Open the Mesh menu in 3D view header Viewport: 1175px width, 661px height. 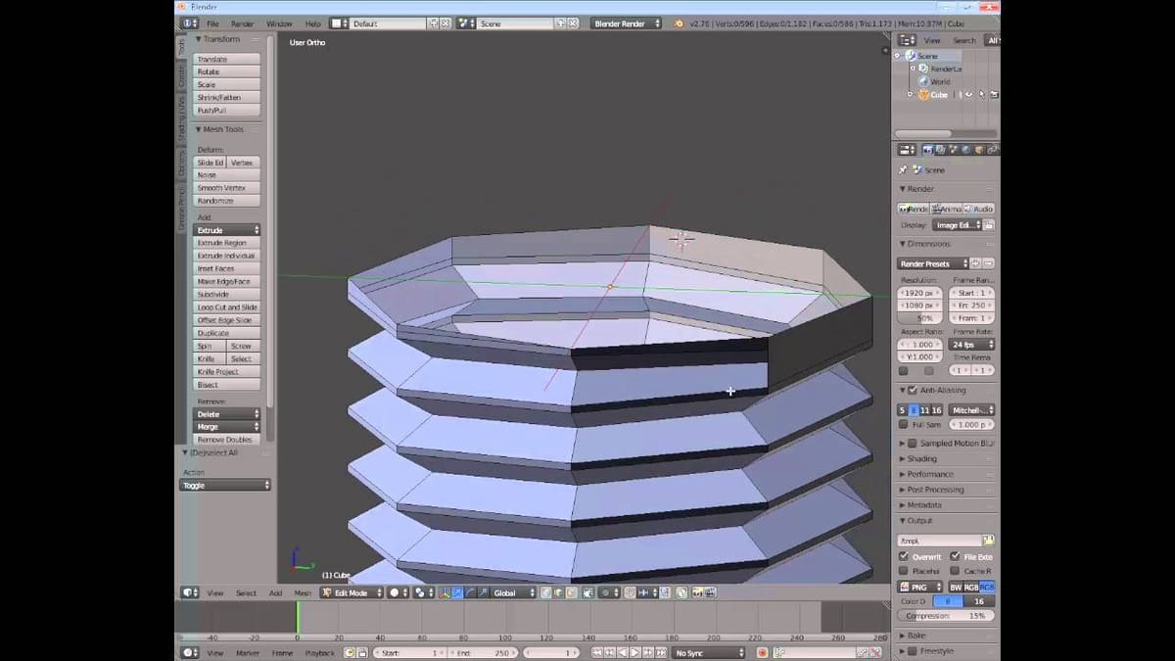[303, 592]
